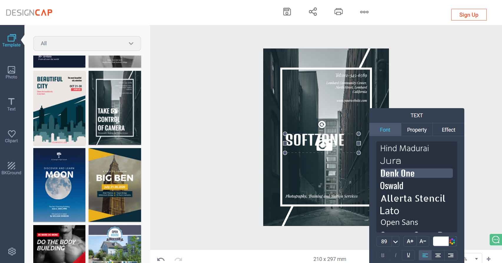Open the green chat support widget
This screenshot has height=263, width=502.
[x=496, y=239]
